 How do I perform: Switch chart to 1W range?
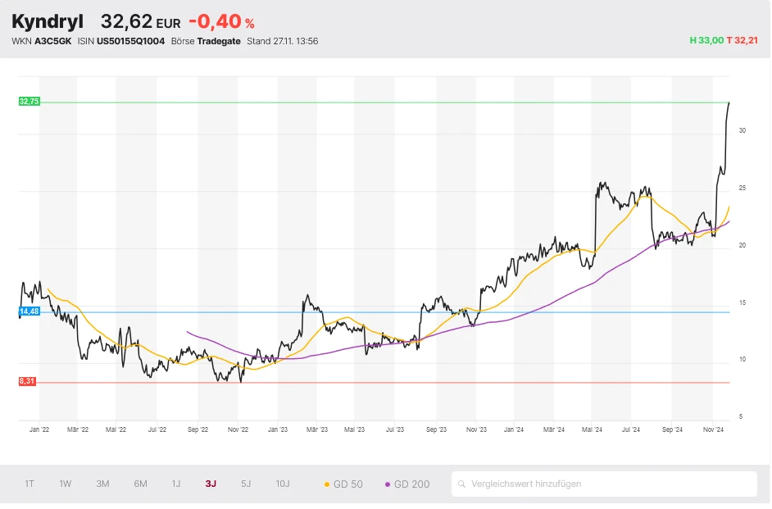[66, 484]
